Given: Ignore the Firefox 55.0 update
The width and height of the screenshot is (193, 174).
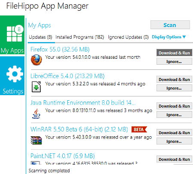Looking at the screenshot, I should pyautogui.click(x=174, y=61).
